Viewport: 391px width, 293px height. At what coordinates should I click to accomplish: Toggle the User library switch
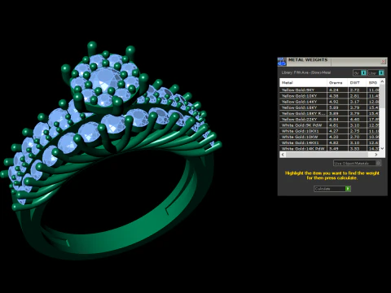coord(376,73)
